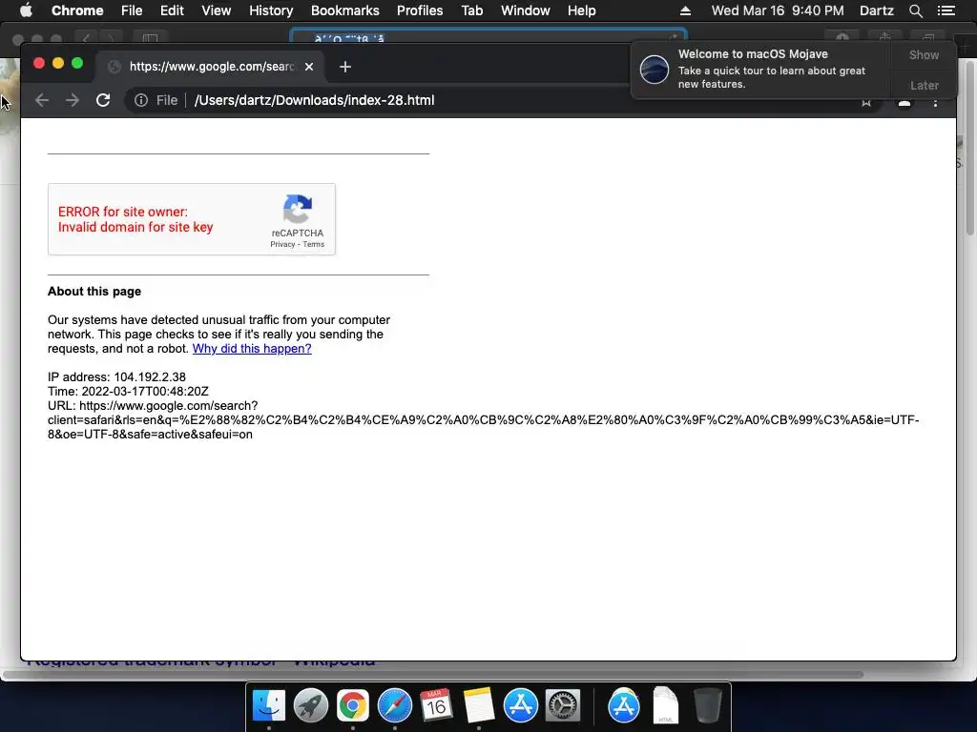Bookmark this page with star icon
The width and height of the screenshot is (977, 732).
866,101
